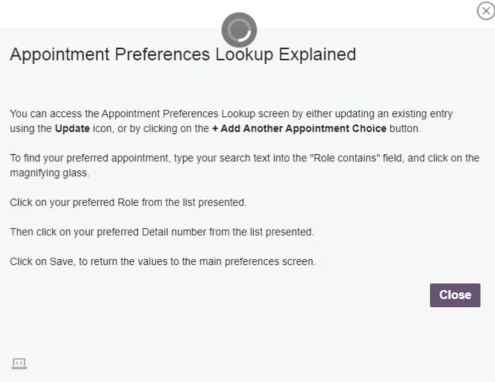Click the 'You can access the Appointment' line
495x382 pixels.
pyautogui.click(x=231, y=114)
